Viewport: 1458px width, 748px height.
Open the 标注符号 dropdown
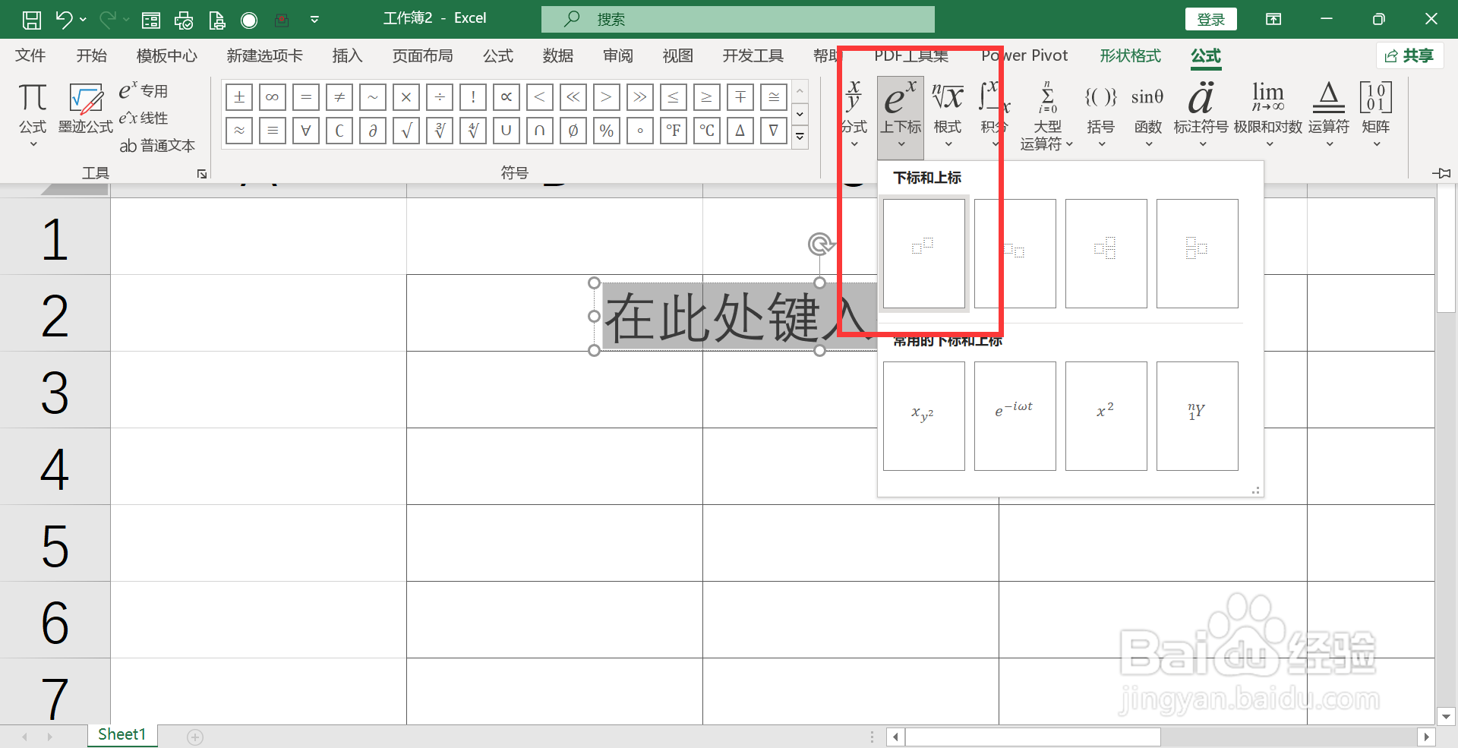(1200, 114)
